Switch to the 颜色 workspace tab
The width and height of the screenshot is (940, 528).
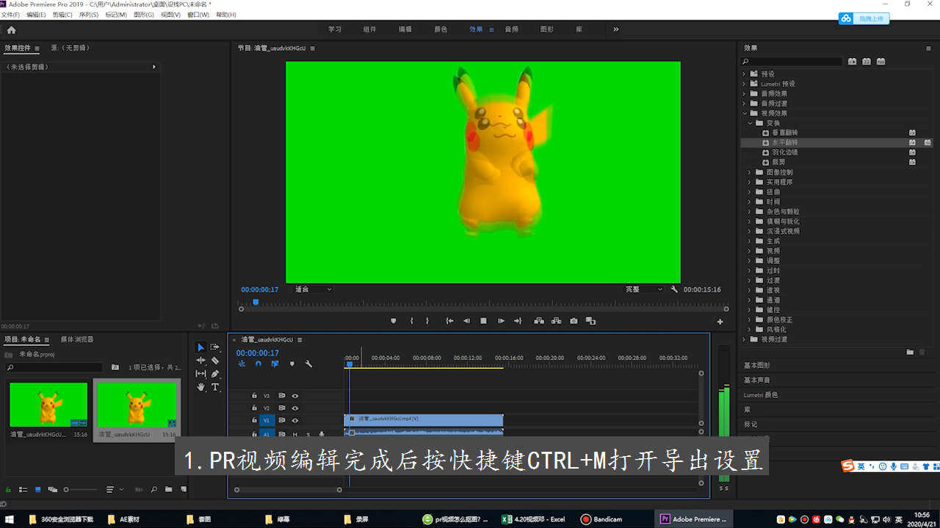[441, 29]
